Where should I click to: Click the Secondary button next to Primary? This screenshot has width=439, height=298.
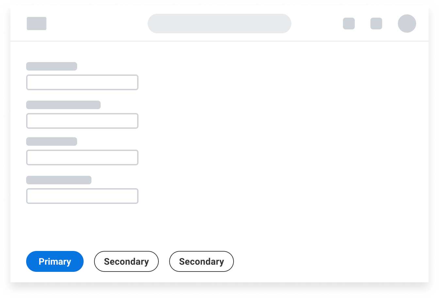(x=126, y=261)
